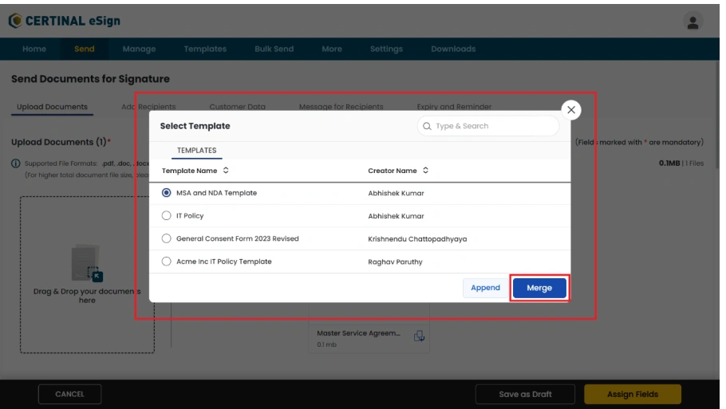726x409 pixels.
Task: Click the Merge button
Action: pyautogui.click(x=539, y=288)
